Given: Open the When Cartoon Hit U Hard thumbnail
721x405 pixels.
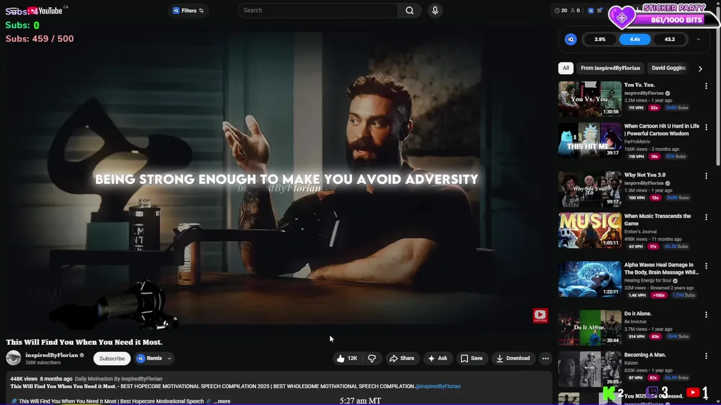Looking at the screenshot, I should [x=590, y=140].
